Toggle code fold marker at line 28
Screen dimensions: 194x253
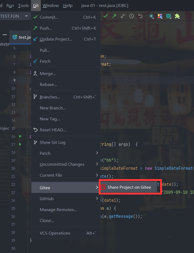[27, 232]
